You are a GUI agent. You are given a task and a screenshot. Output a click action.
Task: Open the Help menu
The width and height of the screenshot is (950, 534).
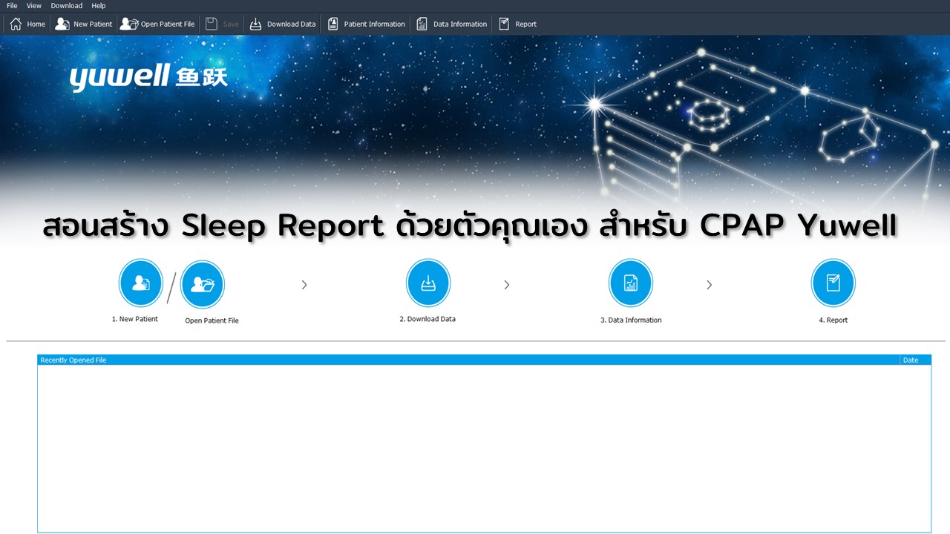click(x=99, y=6)
